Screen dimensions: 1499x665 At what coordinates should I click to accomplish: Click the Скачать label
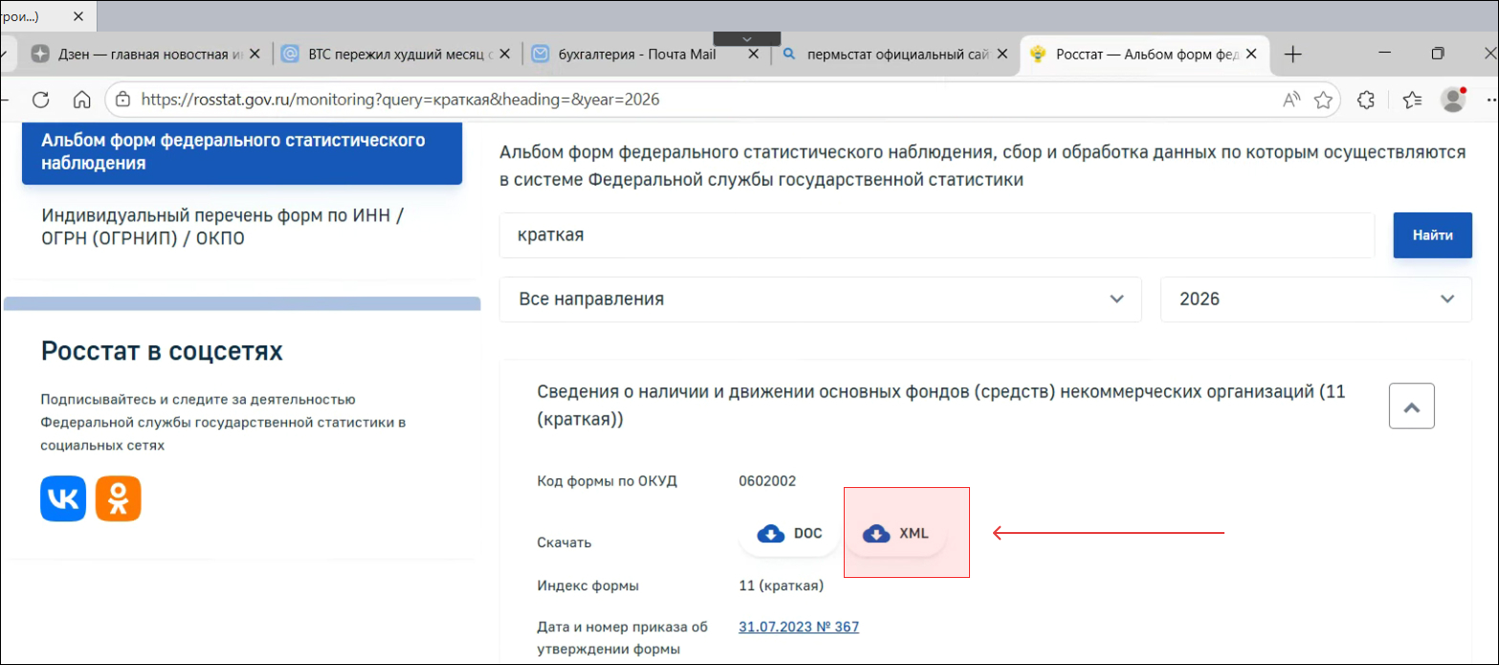564,543
